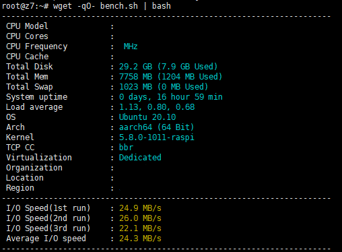The image size is (342, 252).
Task: Click the '1023 MB (0 MB Used)' swap value
Action: (x=164, y=87)
